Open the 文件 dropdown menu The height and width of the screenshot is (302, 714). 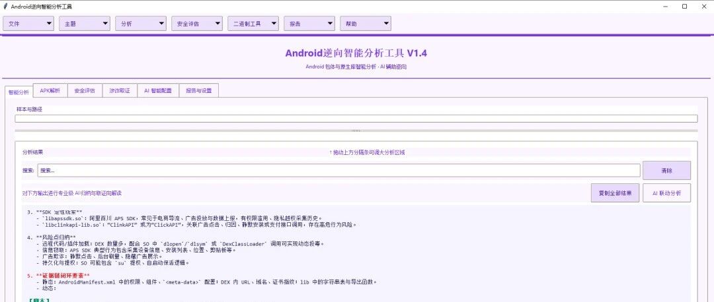(x=28, y=24)
